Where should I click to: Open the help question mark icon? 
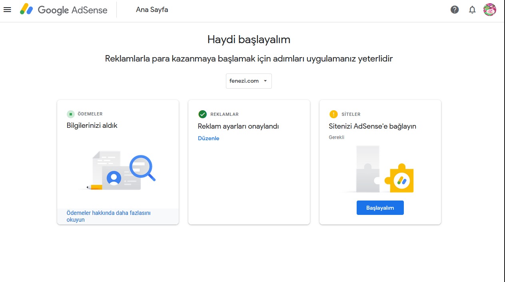(455, 10)
